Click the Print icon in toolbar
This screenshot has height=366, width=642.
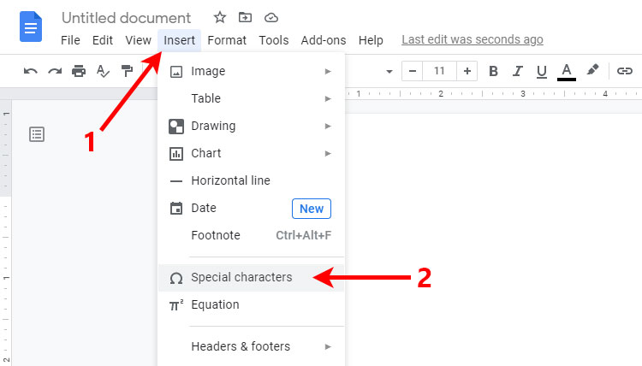click(79, 71)
